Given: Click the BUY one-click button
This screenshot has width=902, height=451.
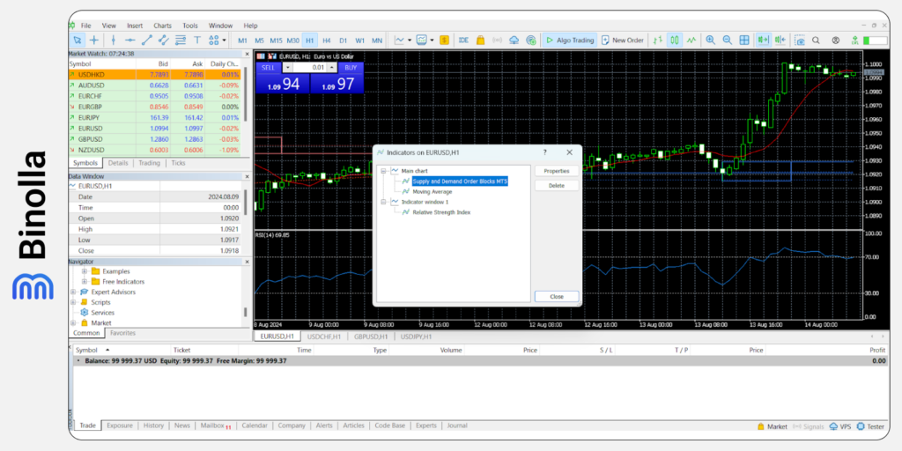Looking at the screenshot, I should (x=351, y=67).
